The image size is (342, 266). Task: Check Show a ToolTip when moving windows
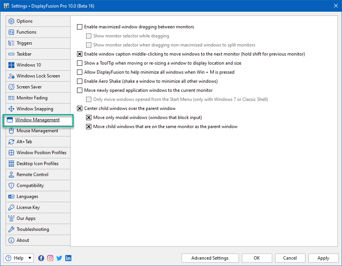click(x=80, y=63)
